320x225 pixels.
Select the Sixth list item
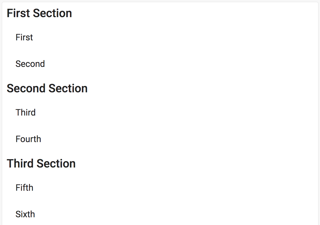[25, 214]
